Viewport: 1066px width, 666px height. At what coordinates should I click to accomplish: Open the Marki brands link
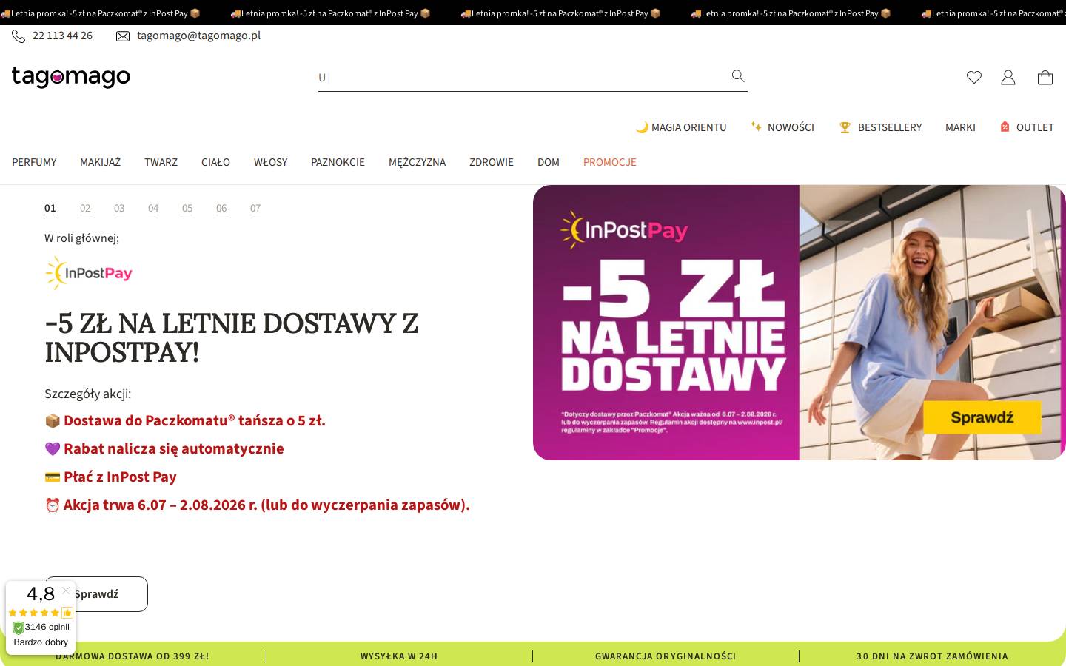point(960,127)
